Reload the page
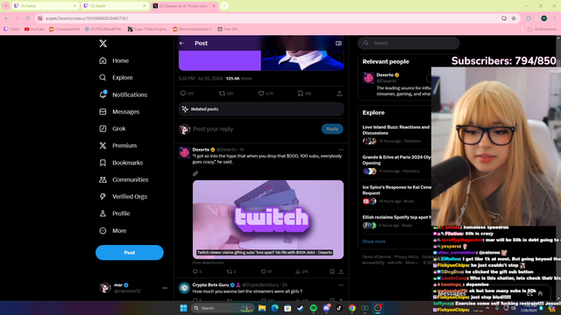 pyautogui.click(x=27, y=18)
